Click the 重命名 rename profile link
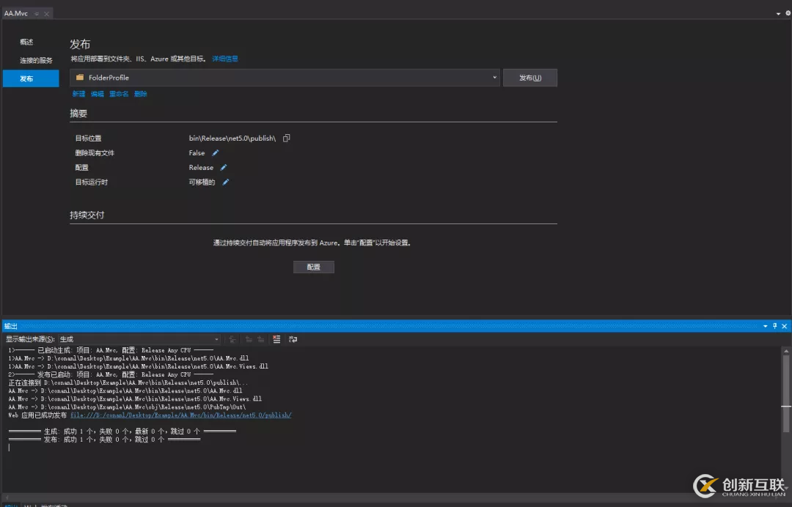 [x=120, y=94]
